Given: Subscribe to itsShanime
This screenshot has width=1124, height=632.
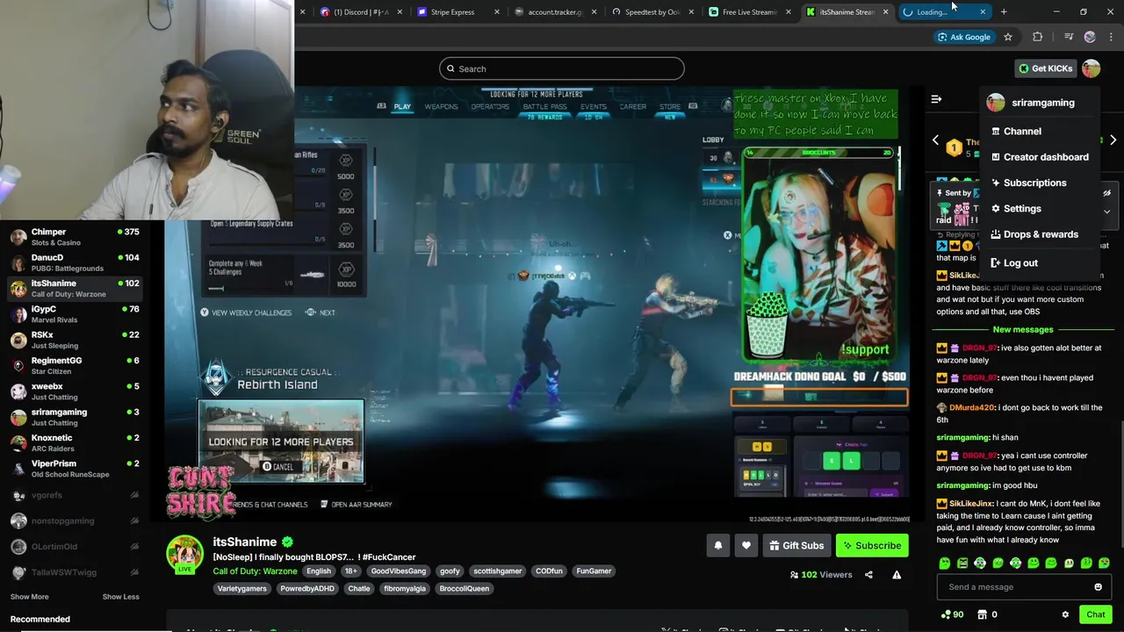Looking at the screenshot, I should point(872,545).
